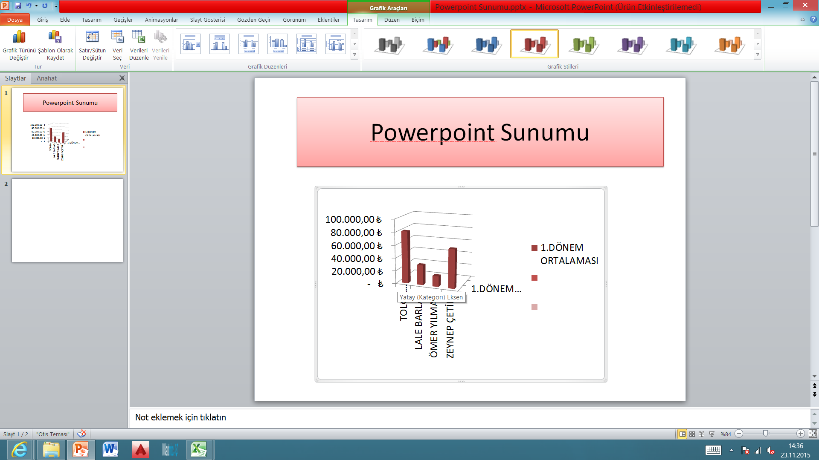The image size is (819, 460).
Task: Switch to the Geçişler tab
Action: 123,20
